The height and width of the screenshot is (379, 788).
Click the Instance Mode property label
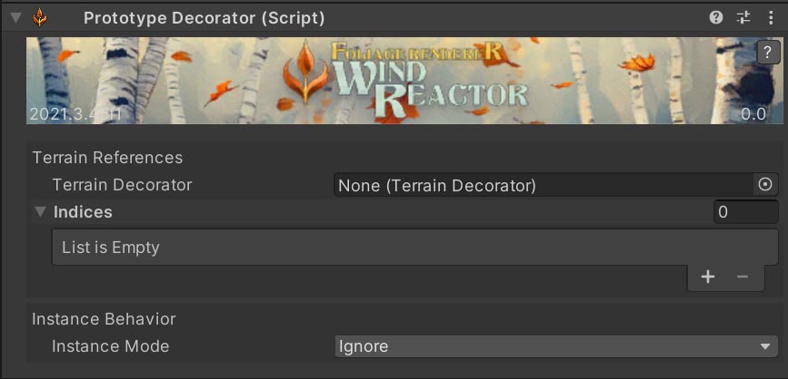(x=110, y=346)
